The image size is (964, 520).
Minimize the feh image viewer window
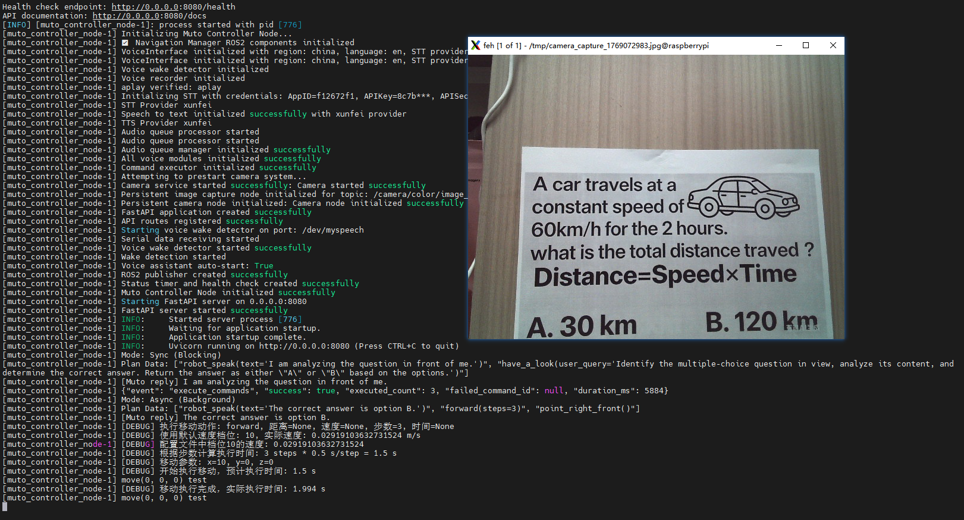778,45
